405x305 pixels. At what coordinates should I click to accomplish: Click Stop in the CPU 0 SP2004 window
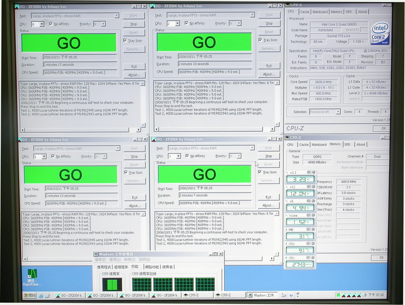pyautogui.click(x=133, y=24)
